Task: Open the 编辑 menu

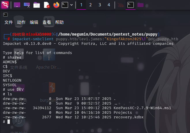Action: [34, 22]
